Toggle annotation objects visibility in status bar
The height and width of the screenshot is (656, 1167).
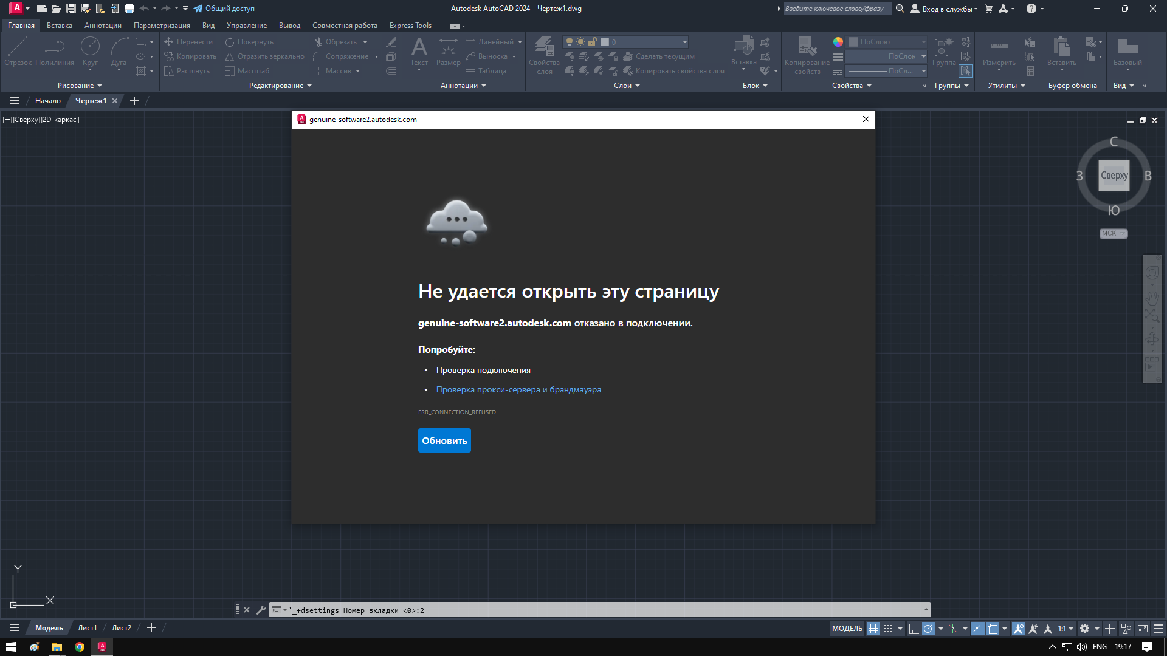tap(1019, 629)
